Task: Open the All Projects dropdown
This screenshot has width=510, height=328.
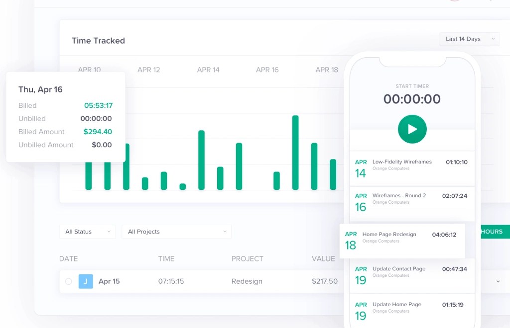Action: (x=176, y=232)
